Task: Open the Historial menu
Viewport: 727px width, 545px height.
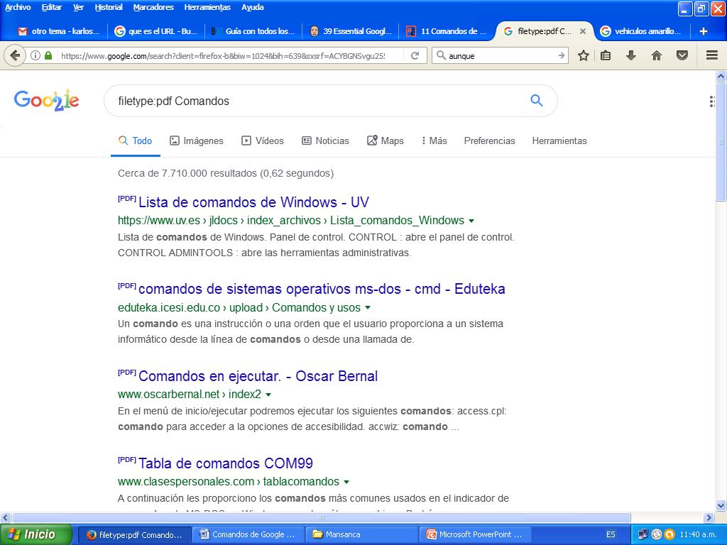Action: [109, 7]
